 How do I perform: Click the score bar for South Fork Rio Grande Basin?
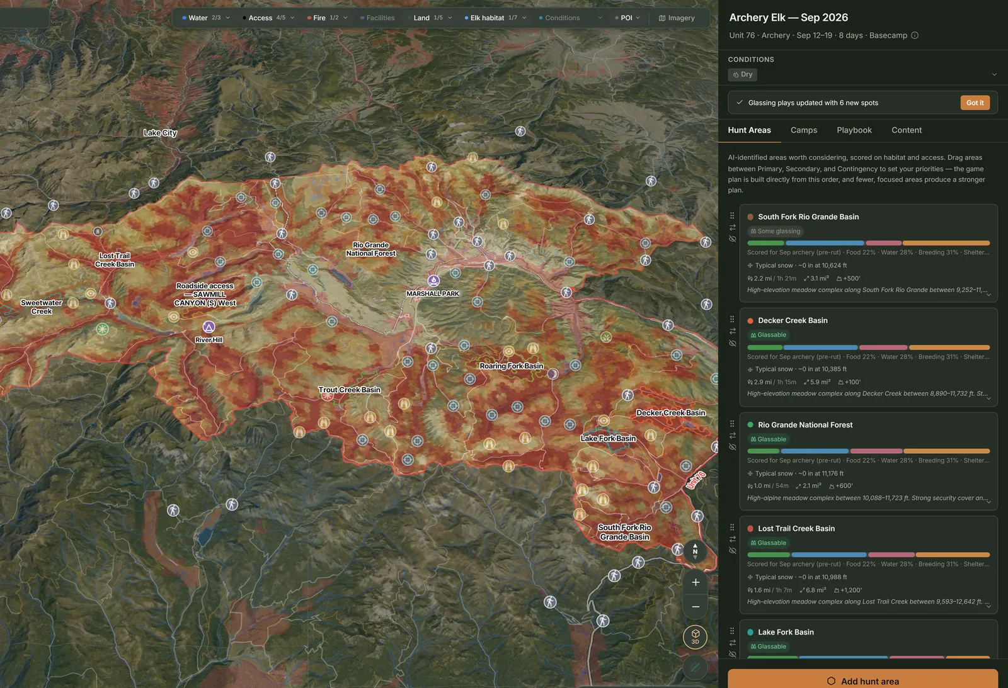868,243
